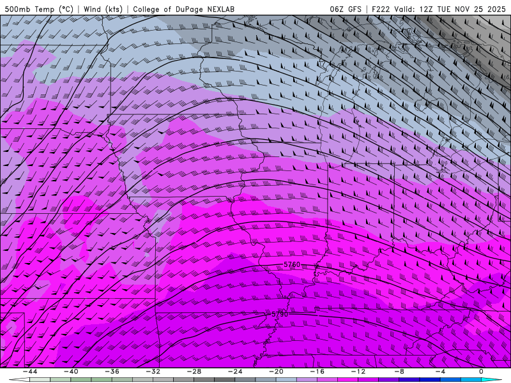Click the -28 colorbar tick label

(x=194, y=372)
